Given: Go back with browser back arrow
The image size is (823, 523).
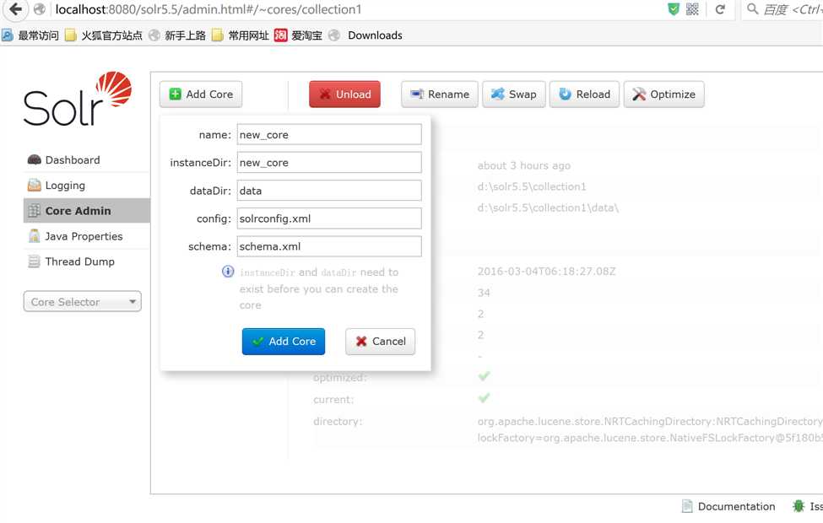Looking at the screenshot, I should [16, 9].
